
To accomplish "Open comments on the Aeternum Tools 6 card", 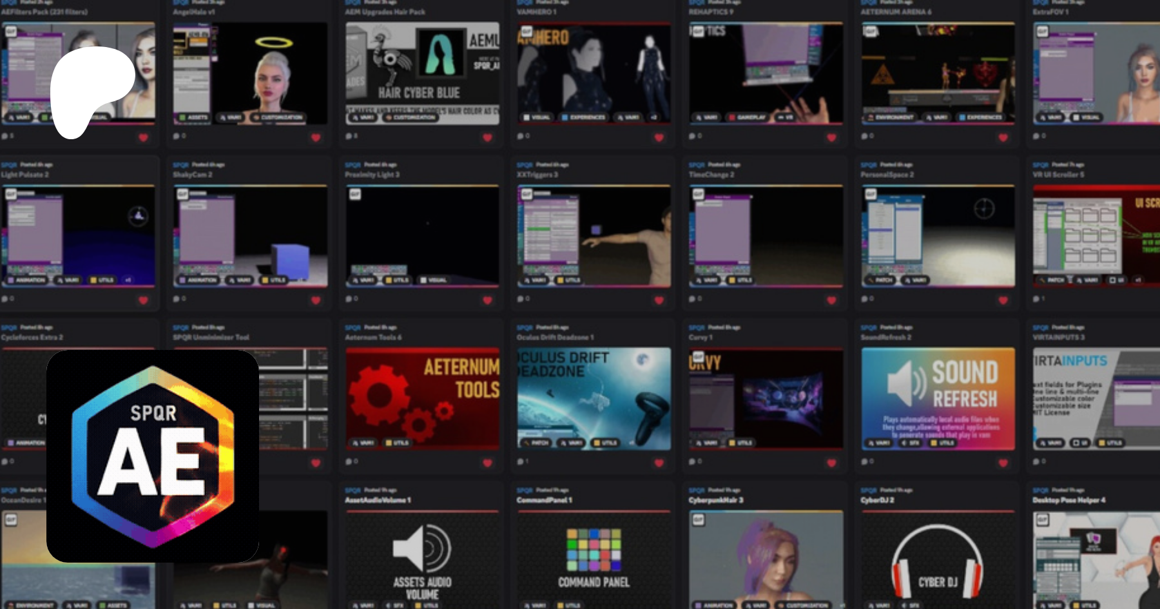I will (x=349, y=462).
